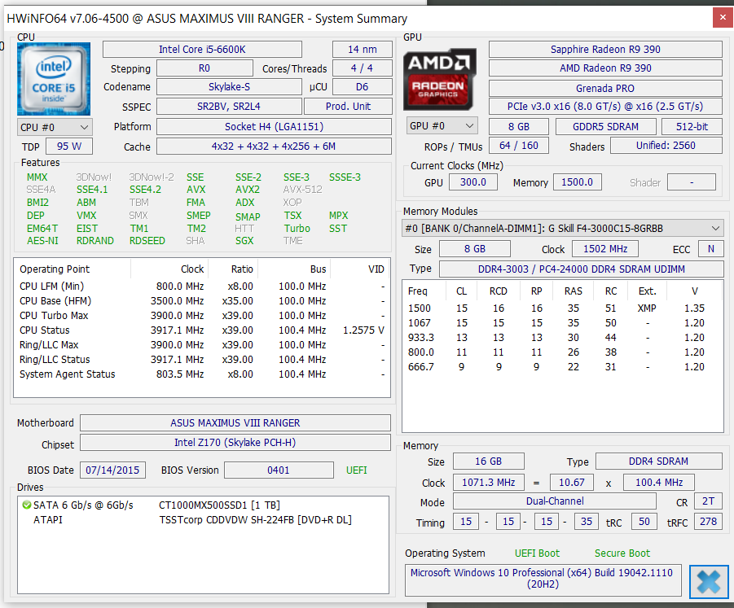The width and height of the screenshot is (734, 608).
Task: Close the System Summary window with red X
Action: pyautogui.click(x=723, y=18)
